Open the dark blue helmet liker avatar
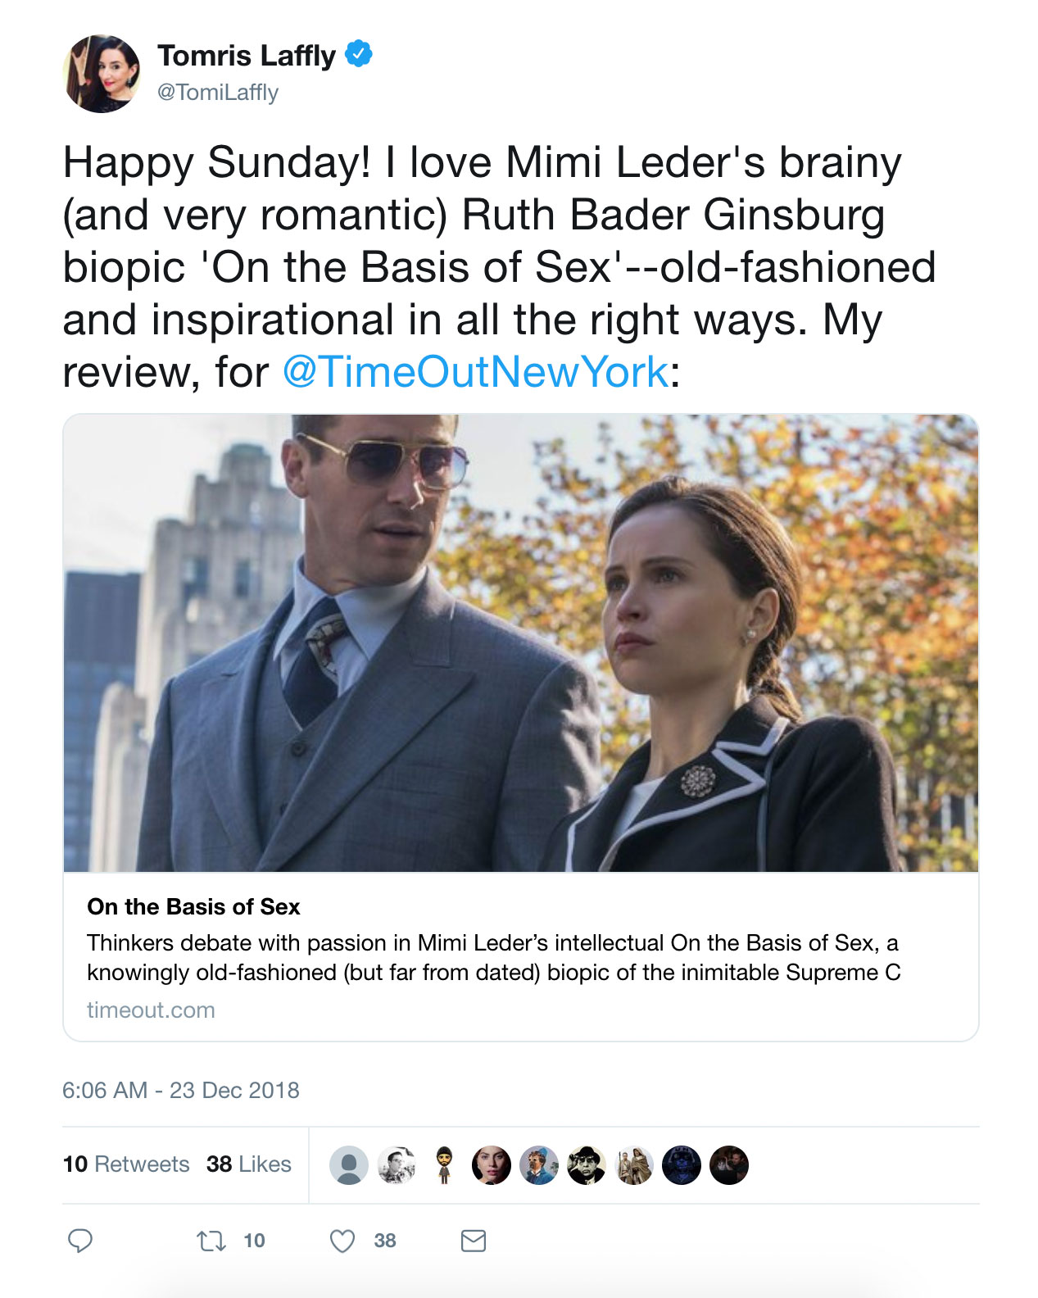This screenshot has height=1298, width=1038. coord(682,1164)
